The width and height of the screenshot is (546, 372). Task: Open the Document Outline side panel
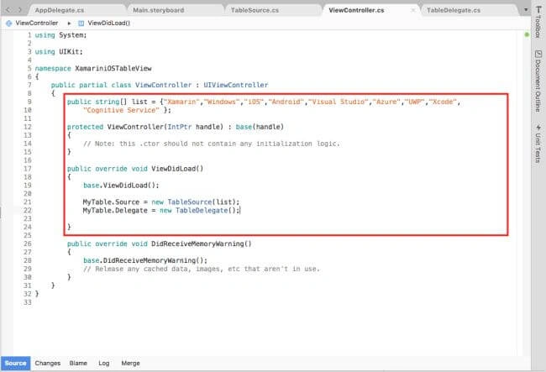[538, 81]
